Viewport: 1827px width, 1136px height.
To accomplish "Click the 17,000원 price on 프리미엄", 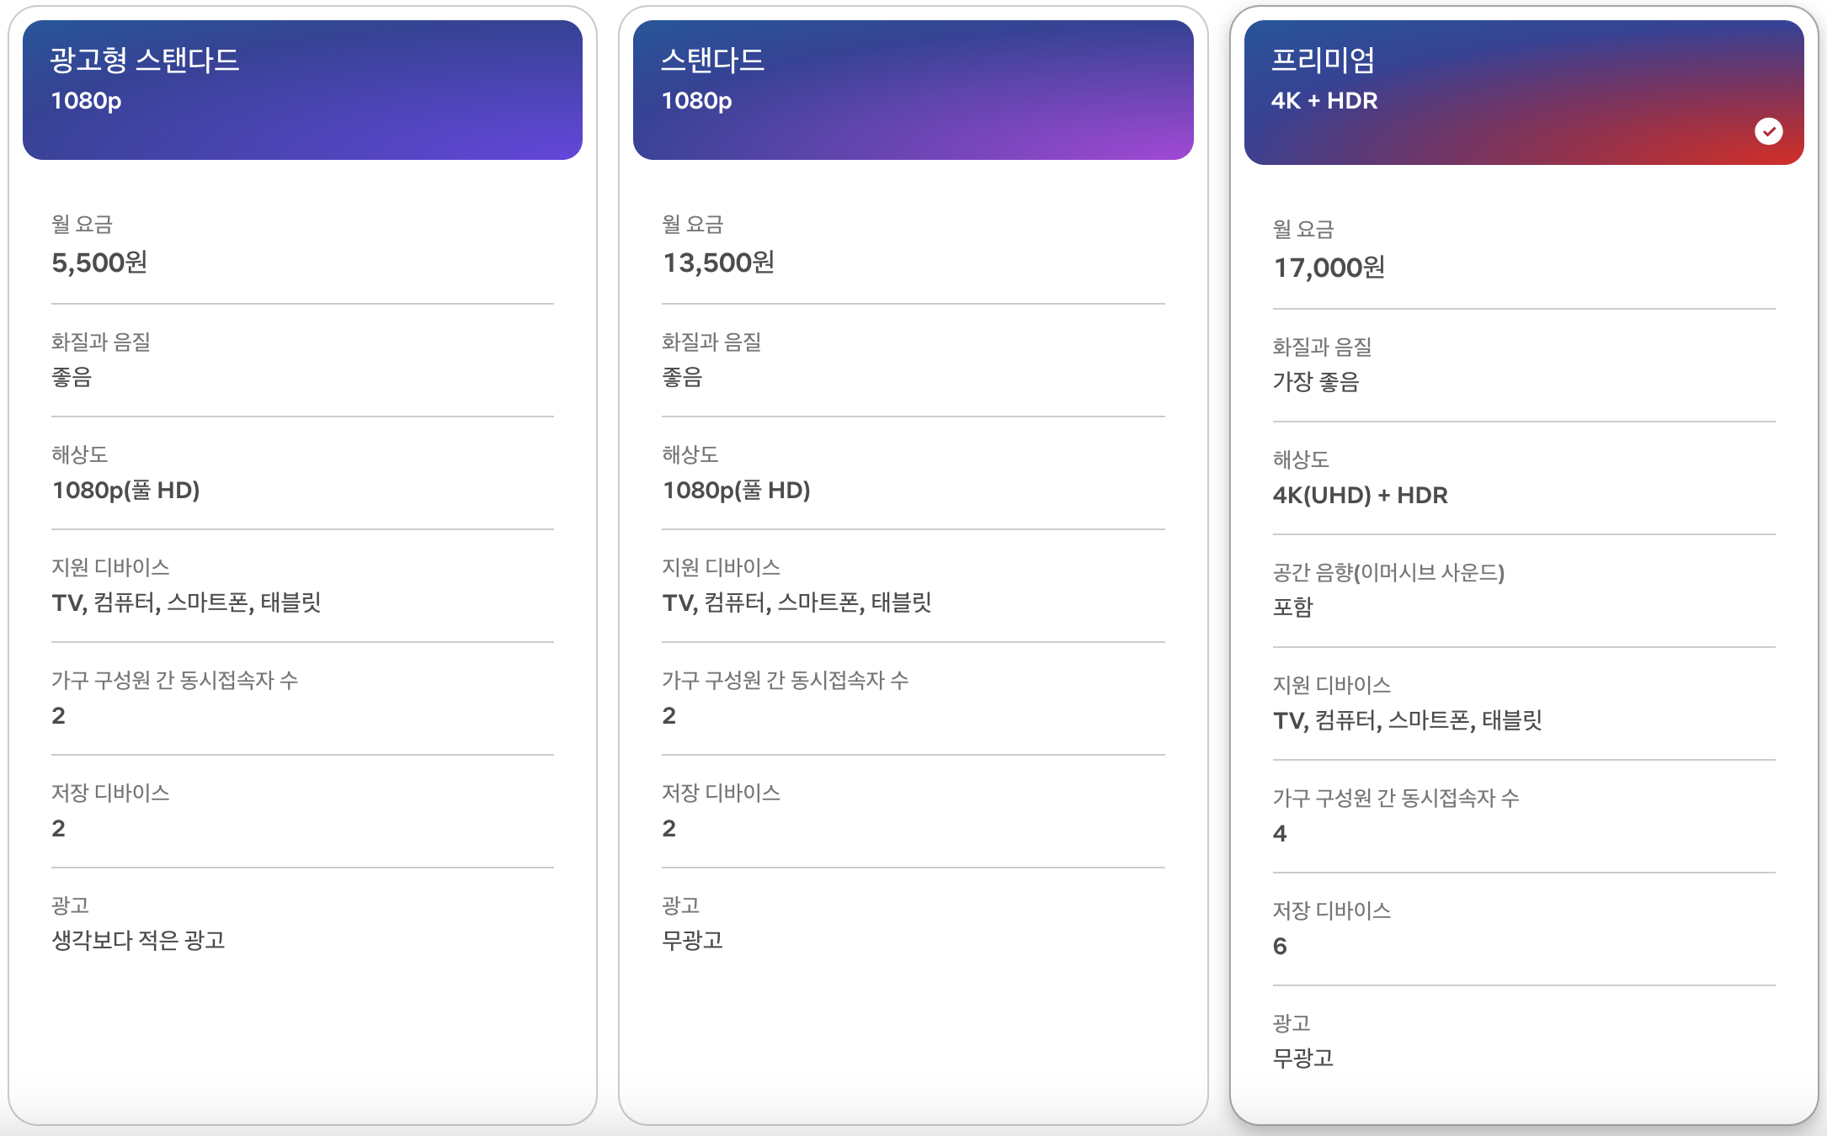I will pyautogui.click(x=1331, y=268).
